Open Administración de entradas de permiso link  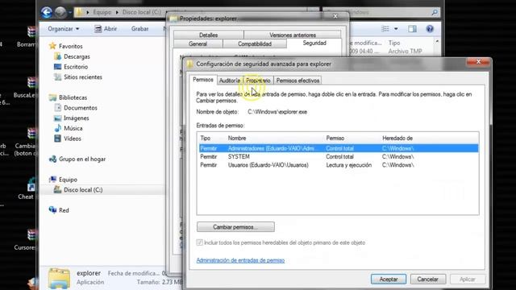tap(240, 260)
